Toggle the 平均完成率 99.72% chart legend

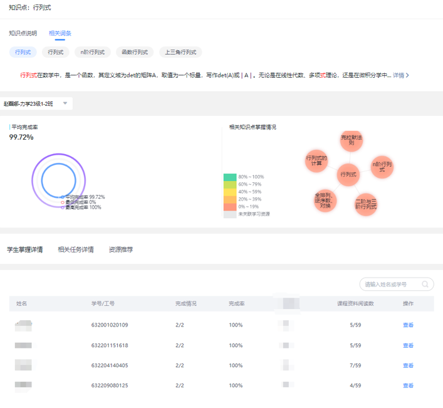[83, 197]
